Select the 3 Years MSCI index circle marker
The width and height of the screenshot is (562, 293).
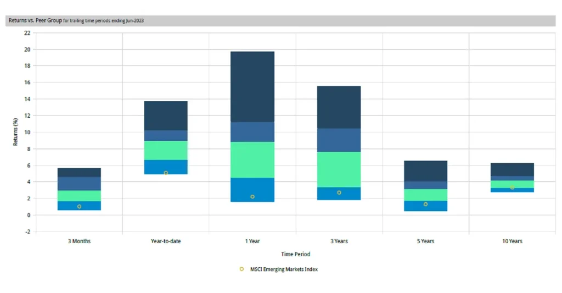click(x=339, y=193)
